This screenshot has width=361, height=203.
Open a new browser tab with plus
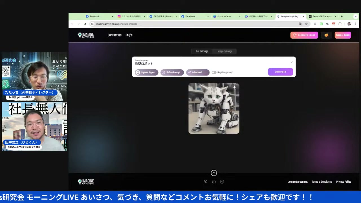pos(342,16)
